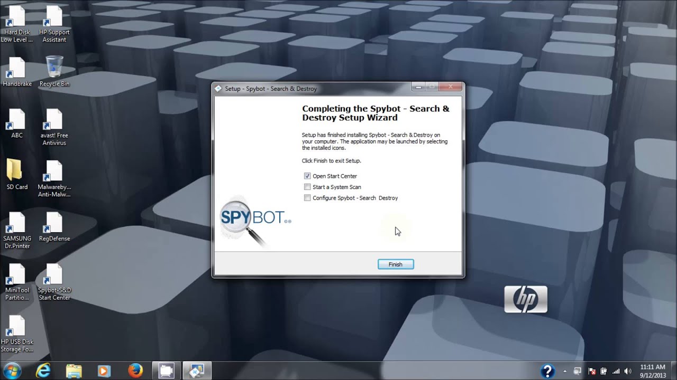Image resolution: width=677 pixels, height=380 pixels.
Task: Click the Finish button in setup wizard
Action: [396, 264]
